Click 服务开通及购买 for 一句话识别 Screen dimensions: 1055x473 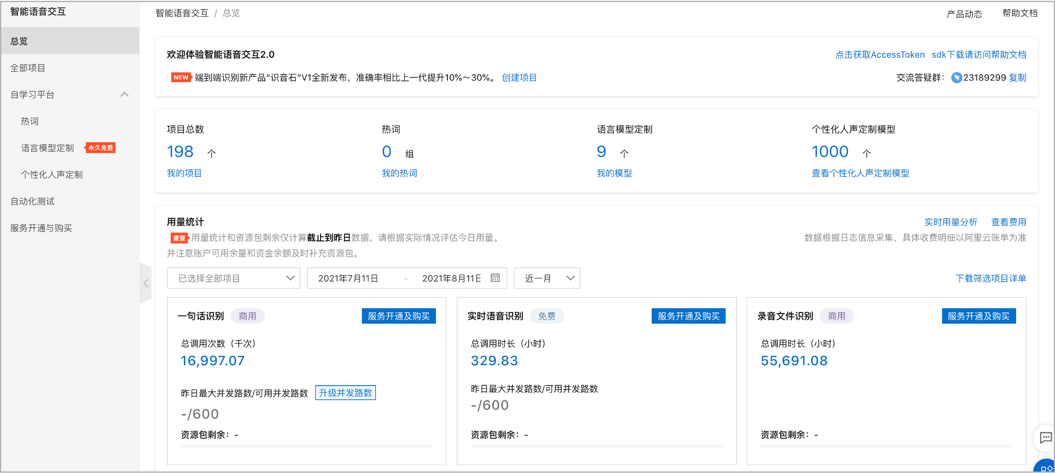coord(399,316)
